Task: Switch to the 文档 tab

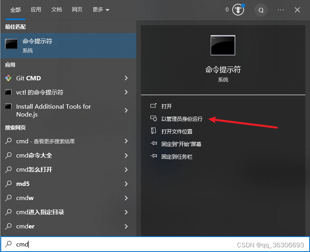Action: pos(56,9)
